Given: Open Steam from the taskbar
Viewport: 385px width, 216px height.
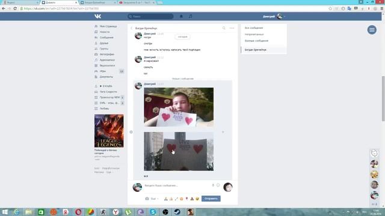Looking at the screenshot, I should 177,212.
